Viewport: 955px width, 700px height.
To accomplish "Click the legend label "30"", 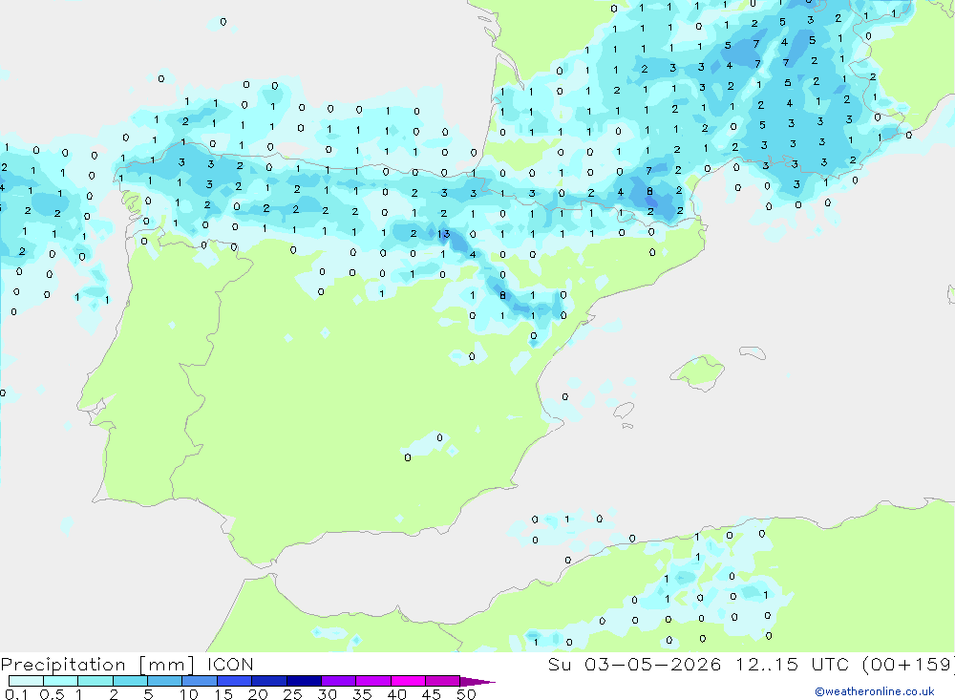I will point(328,694).
